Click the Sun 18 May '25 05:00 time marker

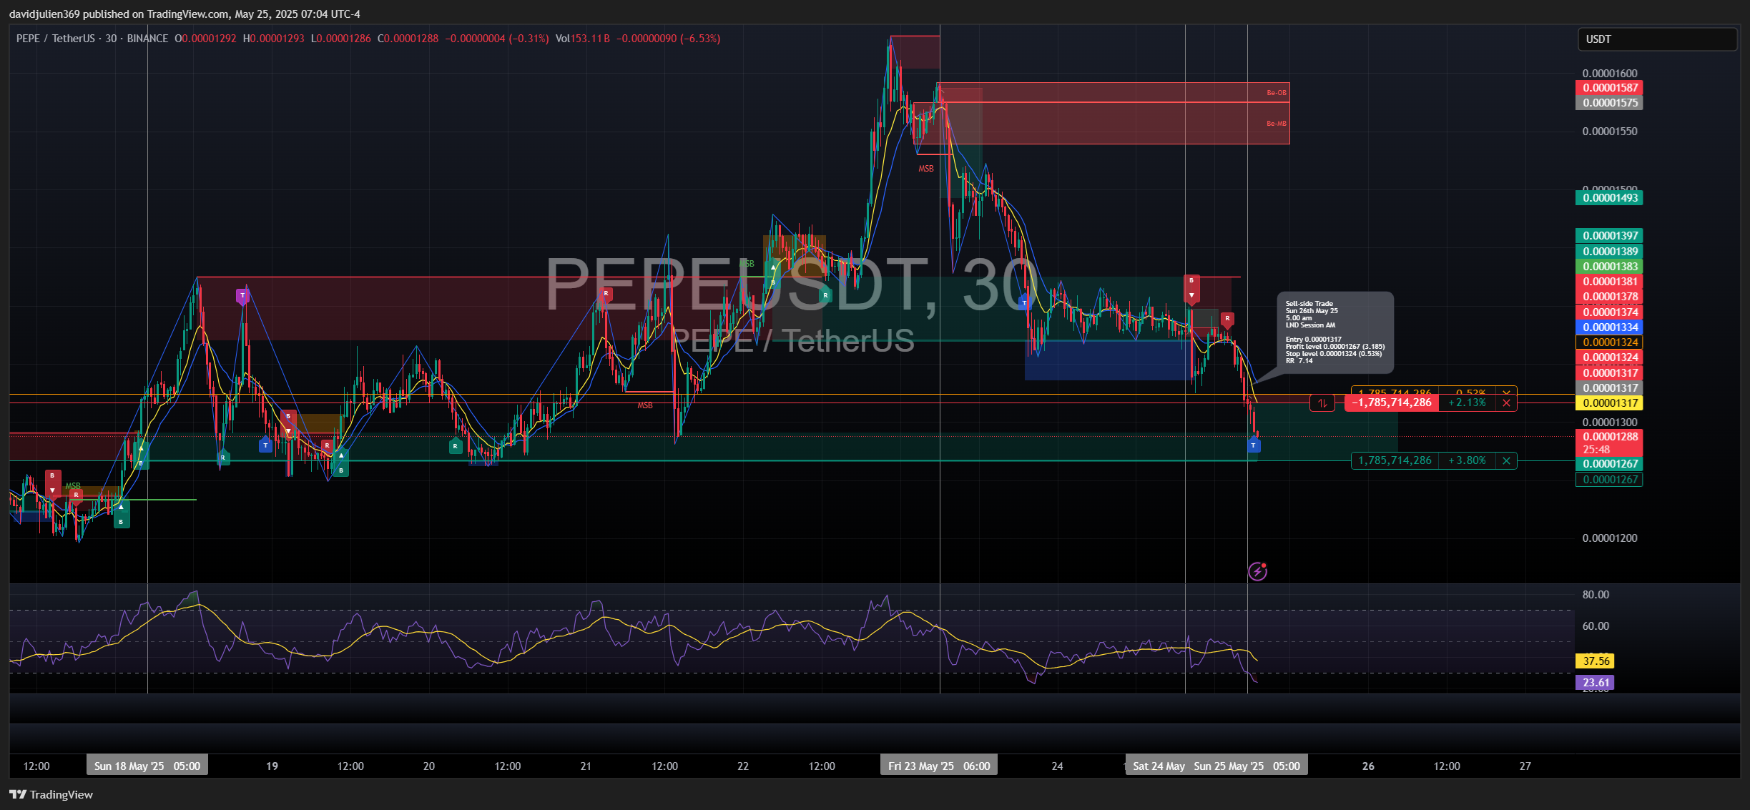click(147, 766)
